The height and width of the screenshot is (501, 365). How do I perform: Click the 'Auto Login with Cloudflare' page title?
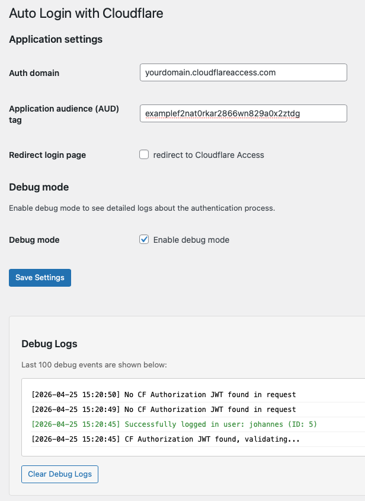pos(86,14)
